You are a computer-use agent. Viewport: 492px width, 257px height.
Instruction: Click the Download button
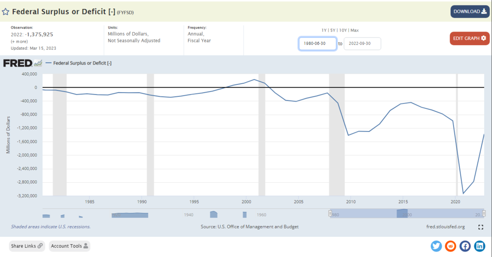click(470, 11)
